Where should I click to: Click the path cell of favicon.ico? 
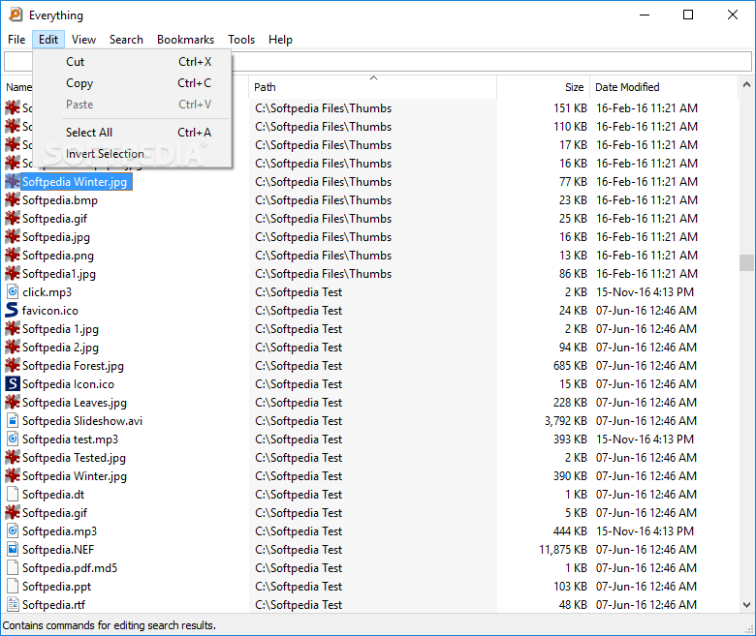(299, 311)
